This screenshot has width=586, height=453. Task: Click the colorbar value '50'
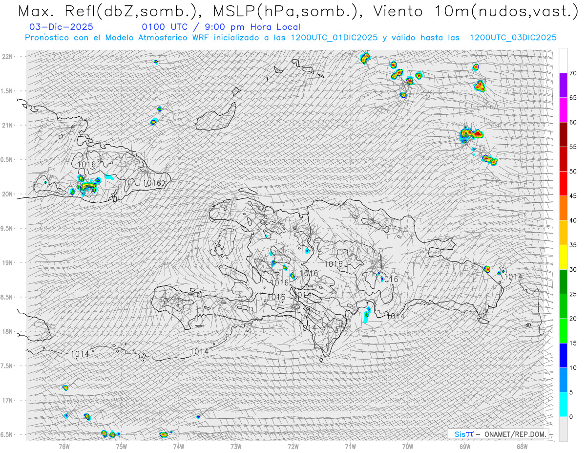tap(573, 172)
